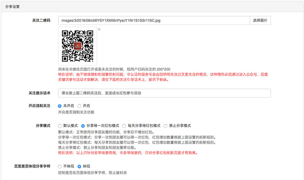Choose the 分享得一次红包模式 option
The height and width of the screenshot is (180, 304).
pyautogui.click(x=83, y=126)
